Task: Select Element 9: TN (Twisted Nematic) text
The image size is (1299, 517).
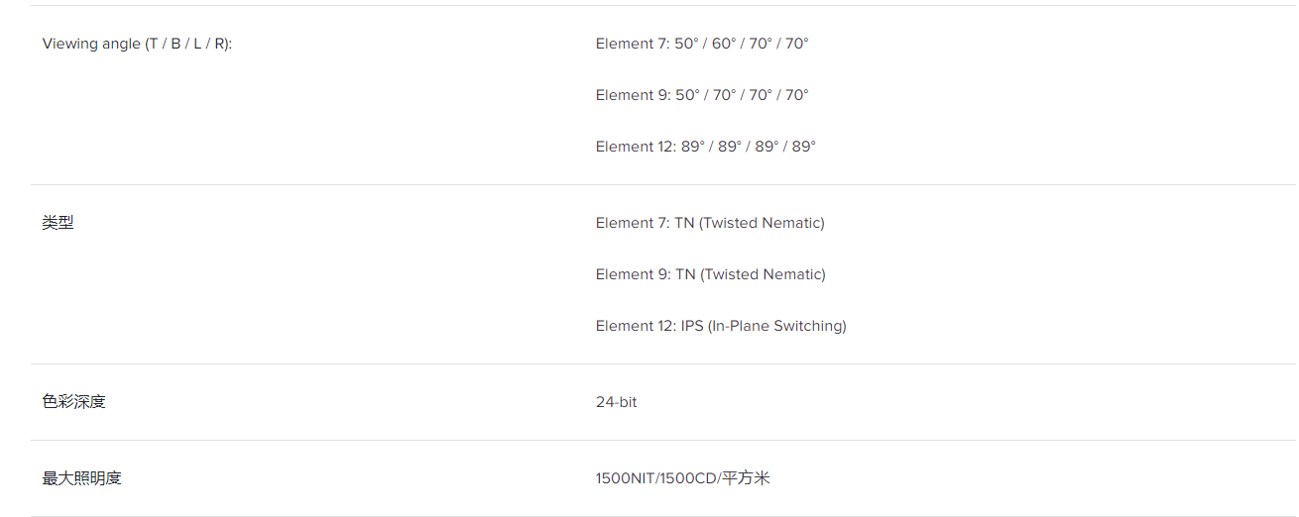Action: (711, 274)
